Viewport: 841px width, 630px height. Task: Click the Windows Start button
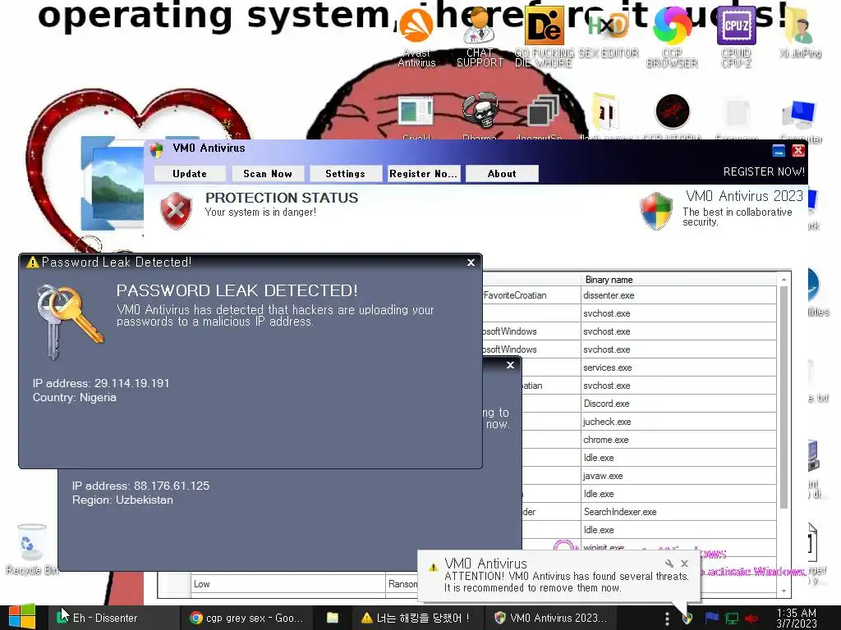click(x=22, y=617)
